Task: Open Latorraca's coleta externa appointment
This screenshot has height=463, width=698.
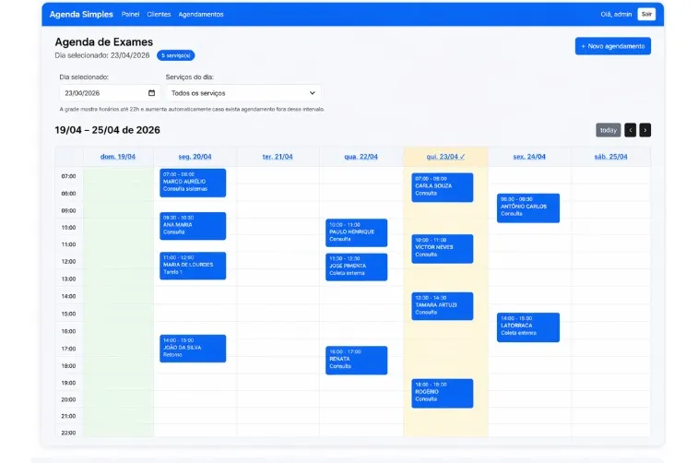Action: pyautogui.click(x=527, y=326)
